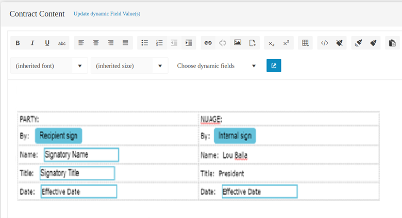Insert an image into the contract

(x=238, y=43)
